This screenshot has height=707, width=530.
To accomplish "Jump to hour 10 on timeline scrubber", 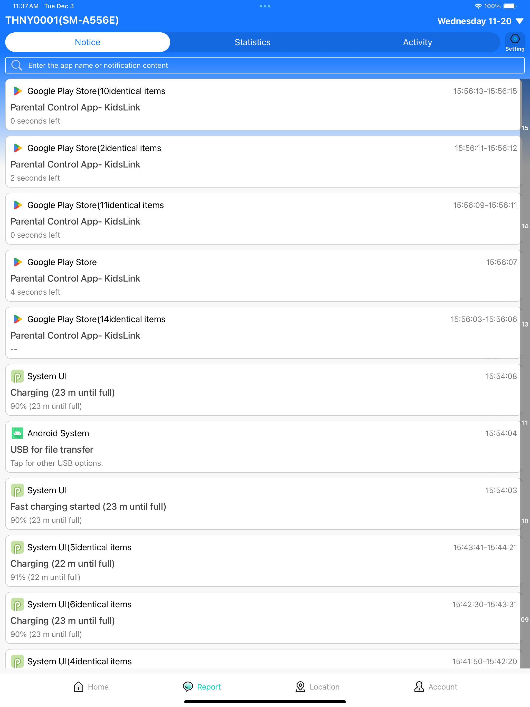I will click(525, 521).
